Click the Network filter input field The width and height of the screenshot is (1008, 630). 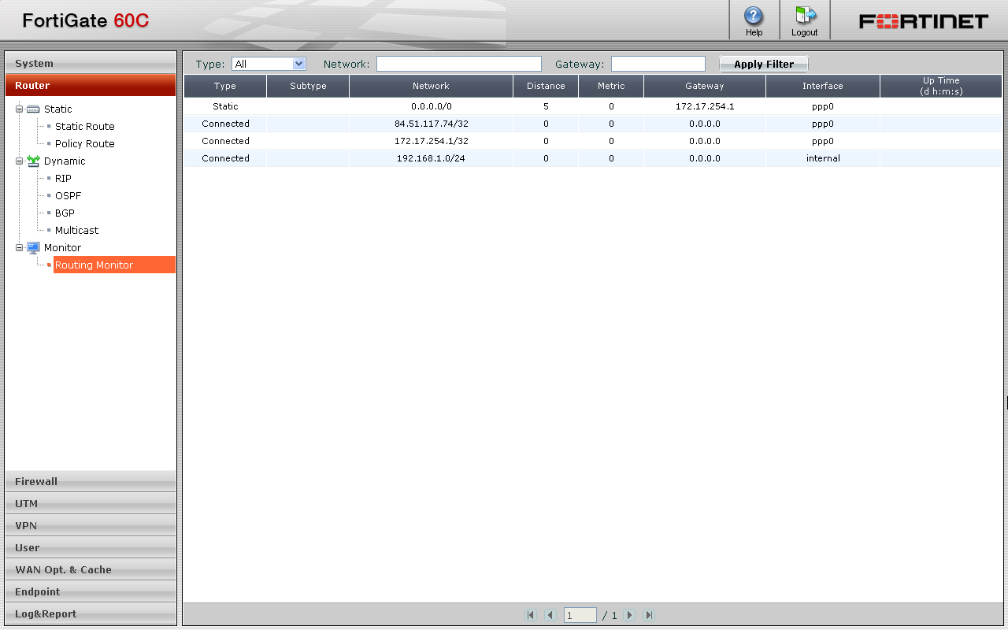click(459, 64)
